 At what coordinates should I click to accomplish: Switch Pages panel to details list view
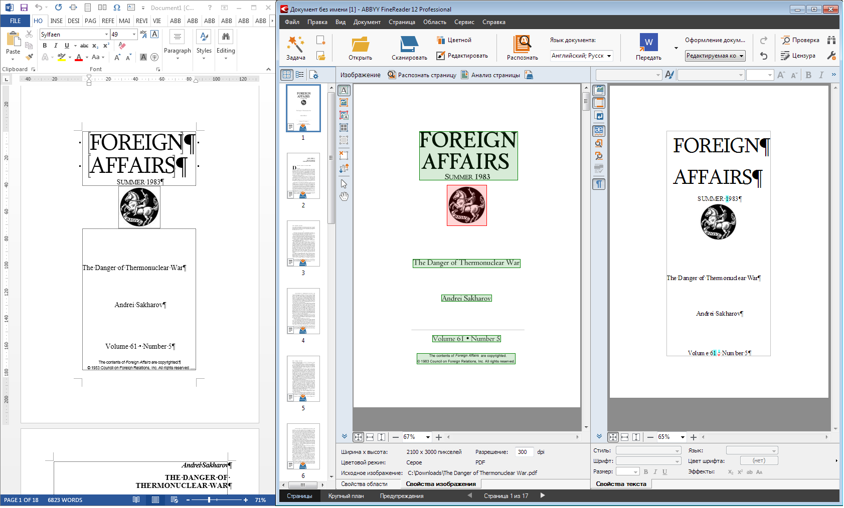click(x=299, y=75)
